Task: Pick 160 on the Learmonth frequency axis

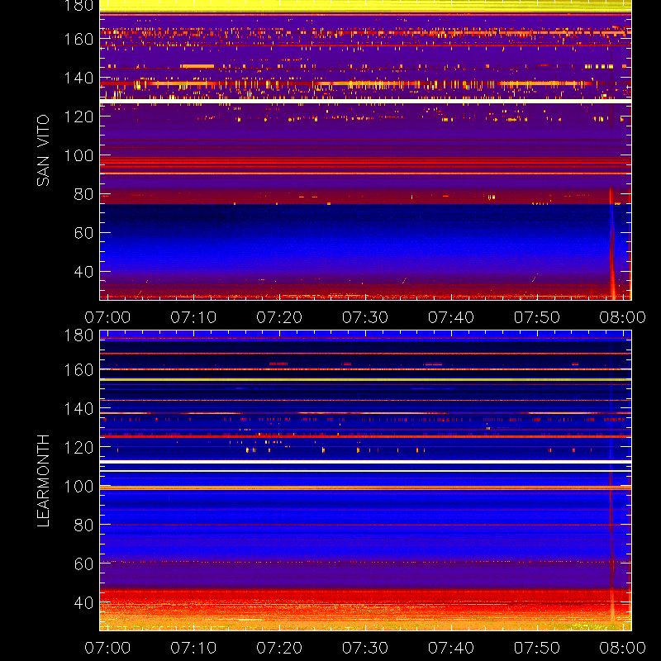Action: [78, 370]
